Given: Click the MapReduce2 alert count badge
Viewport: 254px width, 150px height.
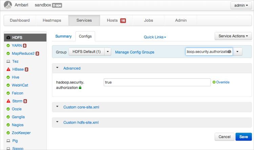Looking at the screenshot, I should point(37,54).
